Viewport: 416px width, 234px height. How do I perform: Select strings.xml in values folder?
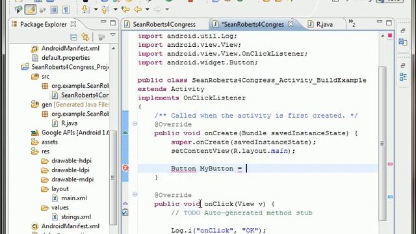pyautogui.click(x=71, y=217)
